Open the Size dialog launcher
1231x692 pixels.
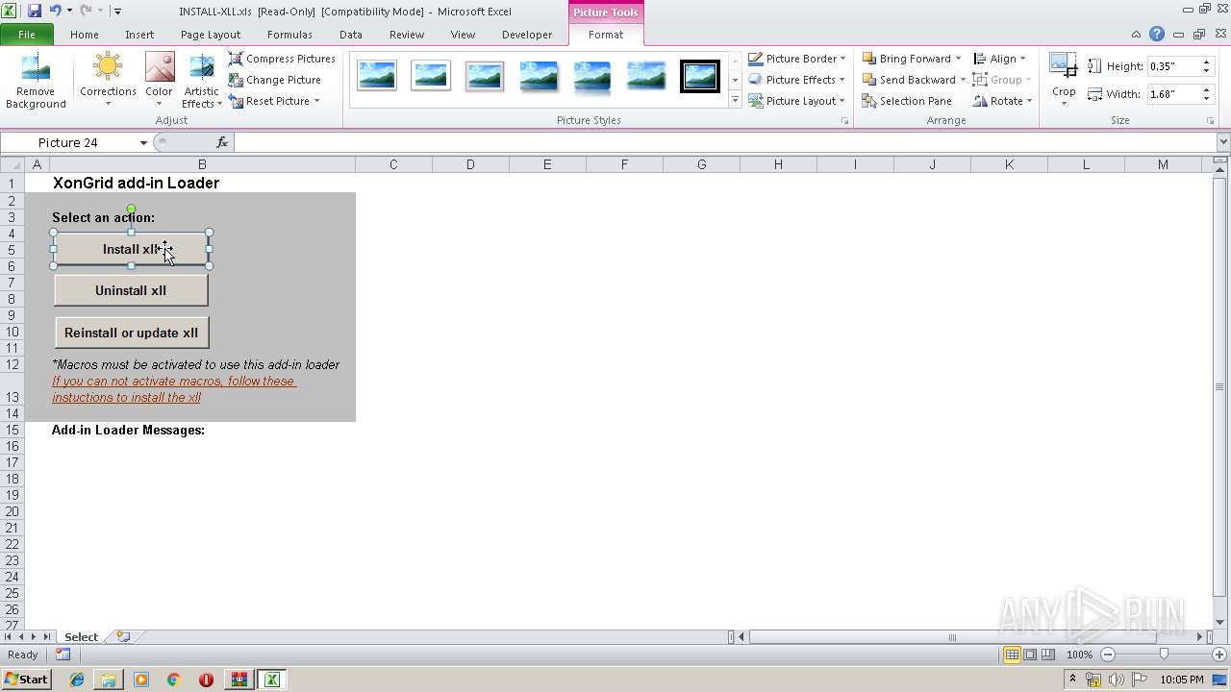click(1211, 121)
